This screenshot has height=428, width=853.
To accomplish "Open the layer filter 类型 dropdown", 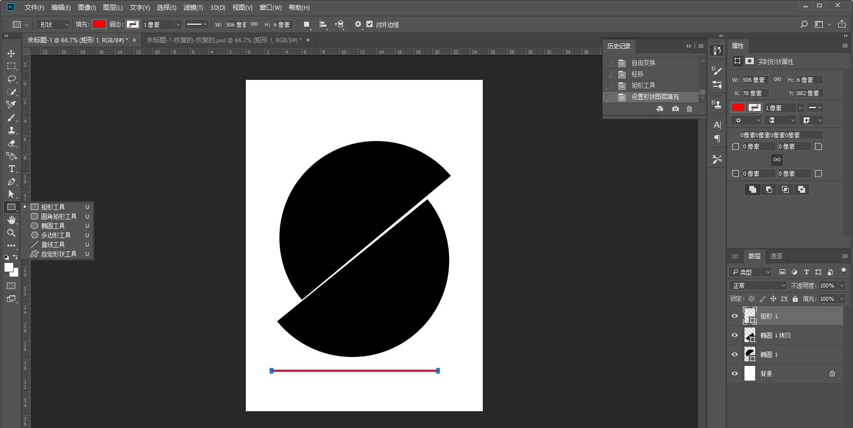I will (x=750, y=272).
